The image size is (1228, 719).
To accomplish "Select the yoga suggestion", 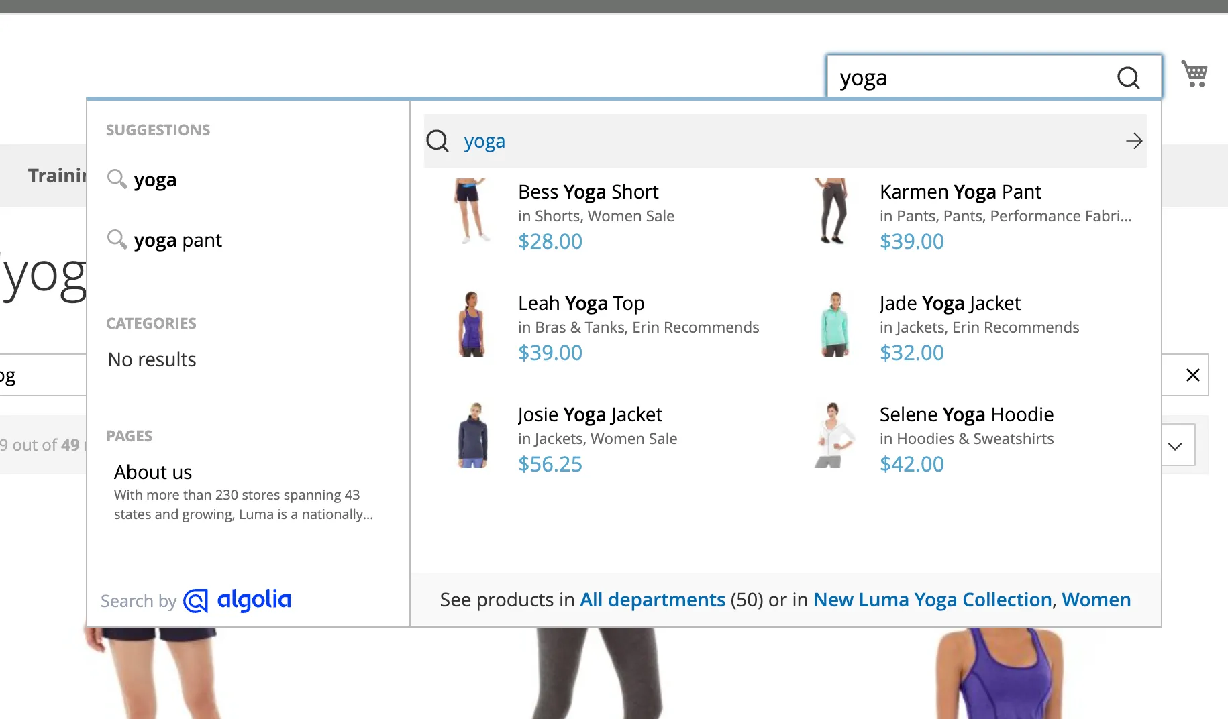I will (155, 179).
